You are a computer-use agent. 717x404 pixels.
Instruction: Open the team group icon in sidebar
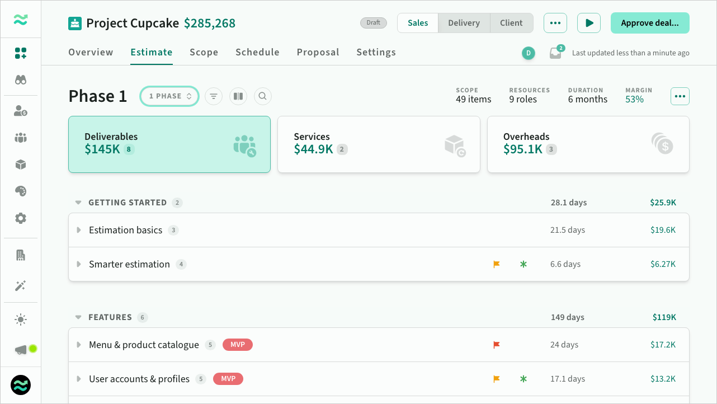coord(21,138)
